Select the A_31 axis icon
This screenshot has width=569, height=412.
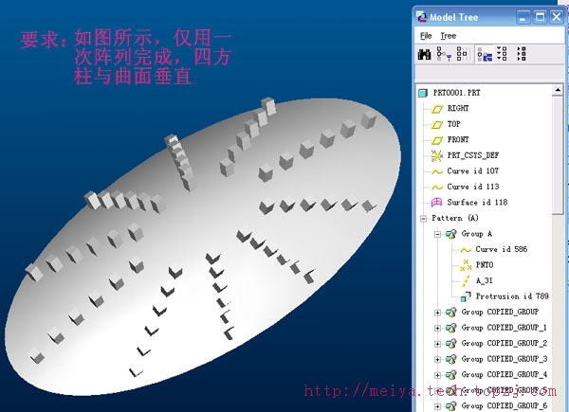coord(466,281)
